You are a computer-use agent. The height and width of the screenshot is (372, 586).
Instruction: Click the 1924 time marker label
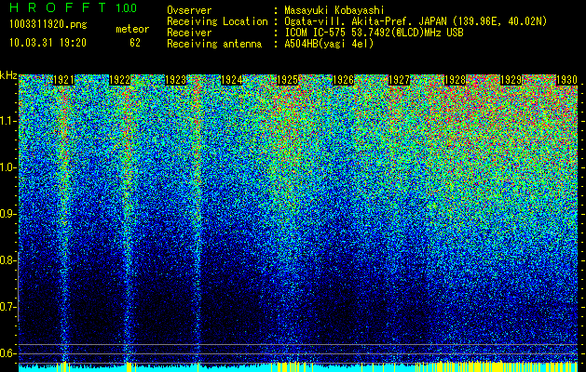(x=232, y=80)
